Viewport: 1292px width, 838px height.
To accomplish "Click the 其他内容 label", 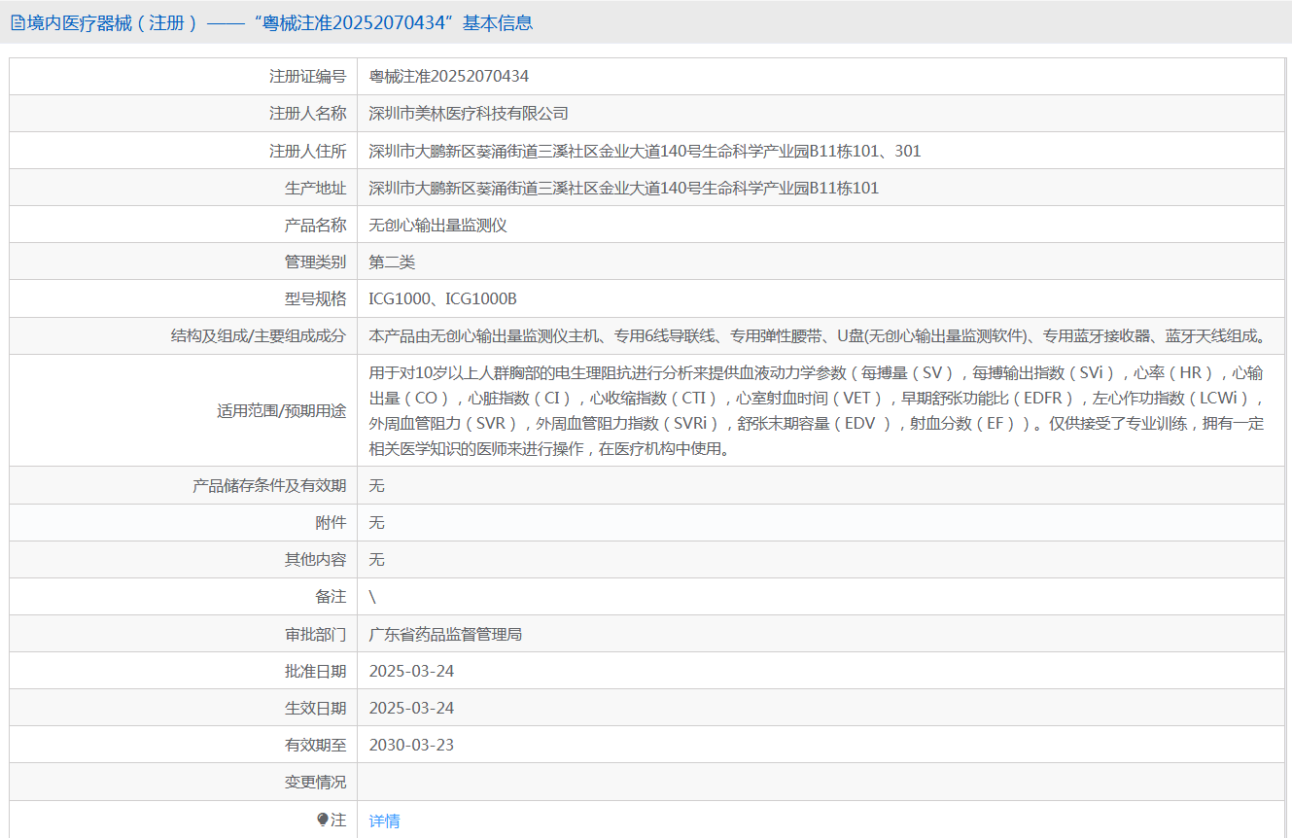I will click(315, 559).
